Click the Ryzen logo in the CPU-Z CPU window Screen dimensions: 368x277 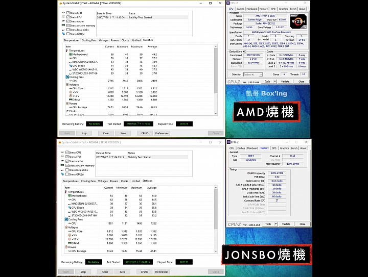(298, 21)
